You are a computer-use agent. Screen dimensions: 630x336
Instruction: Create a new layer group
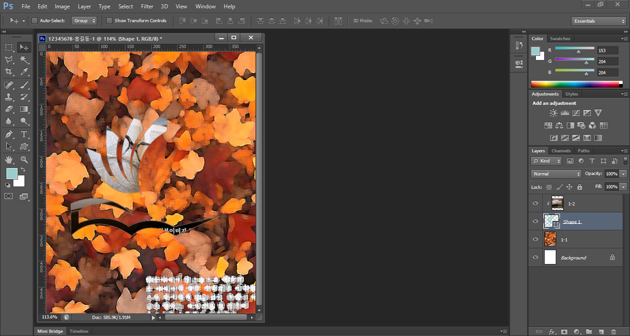[x=588, y=331]
